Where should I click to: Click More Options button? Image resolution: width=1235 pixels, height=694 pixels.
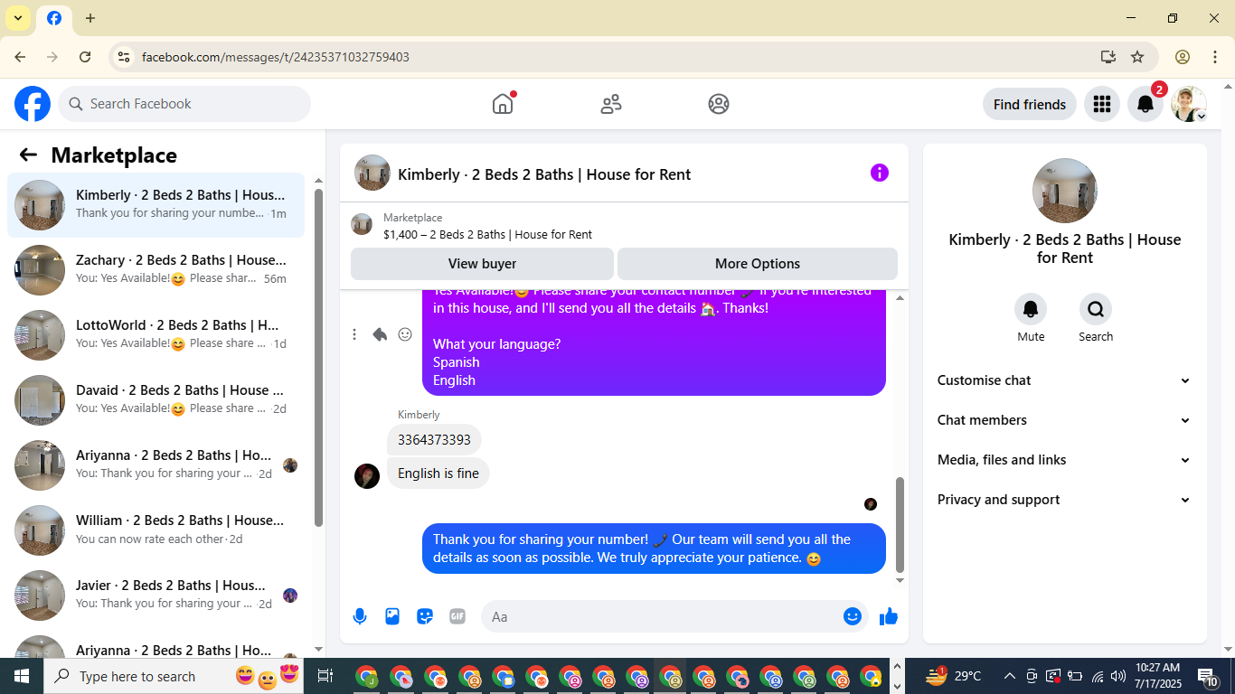tap(758, 264)
